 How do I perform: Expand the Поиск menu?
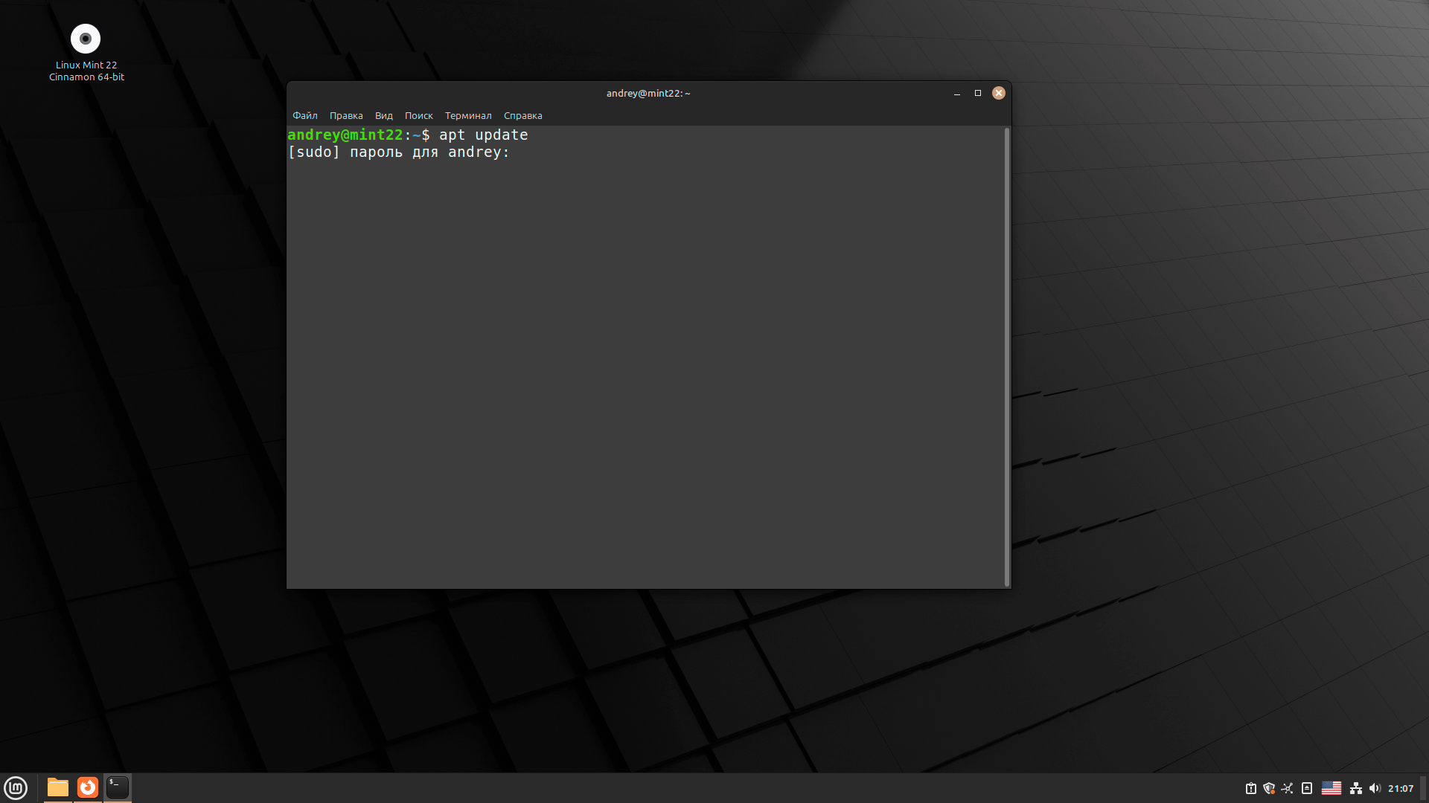[x=418, y=115]
